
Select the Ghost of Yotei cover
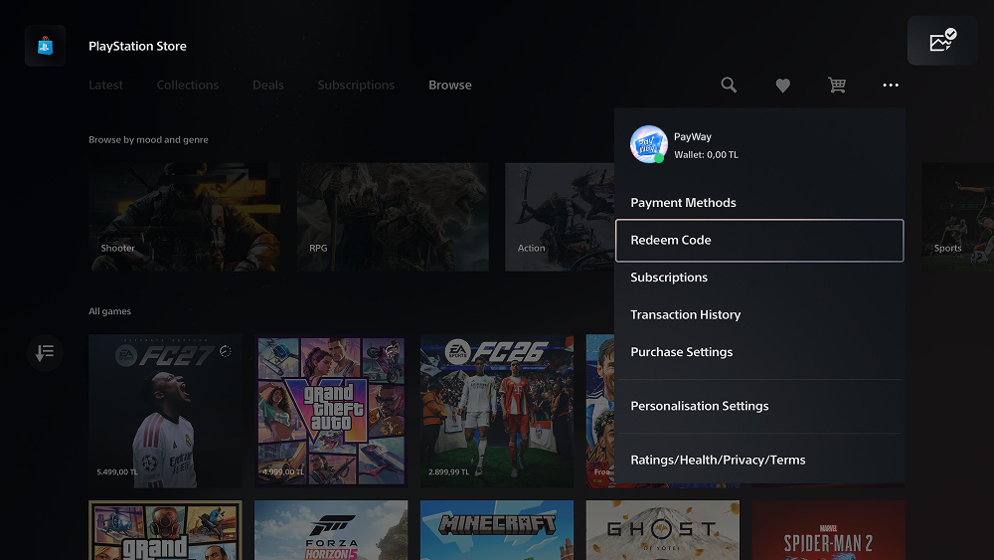(x=663, y=530)
